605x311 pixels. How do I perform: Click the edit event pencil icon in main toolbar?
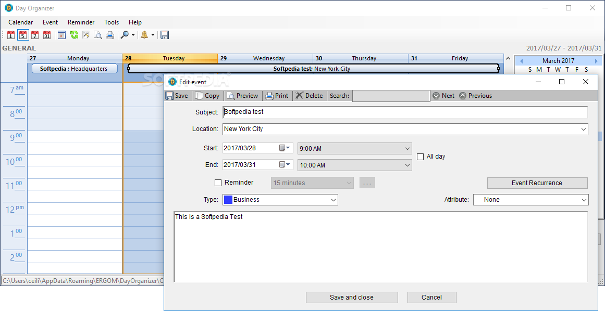click(x=86, y=35)
